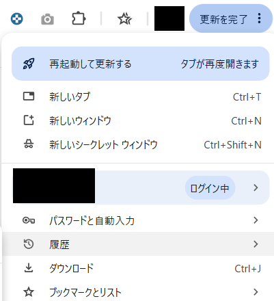Click the 更新を完了 button
This screenshot has width=274, height=301.
click(x=231, y=18)
